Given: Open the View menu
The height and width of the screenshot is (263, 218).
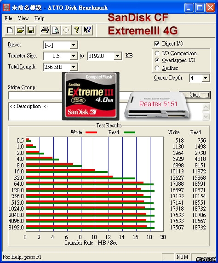Looking at the screenshot, I should tap(23, 18).
